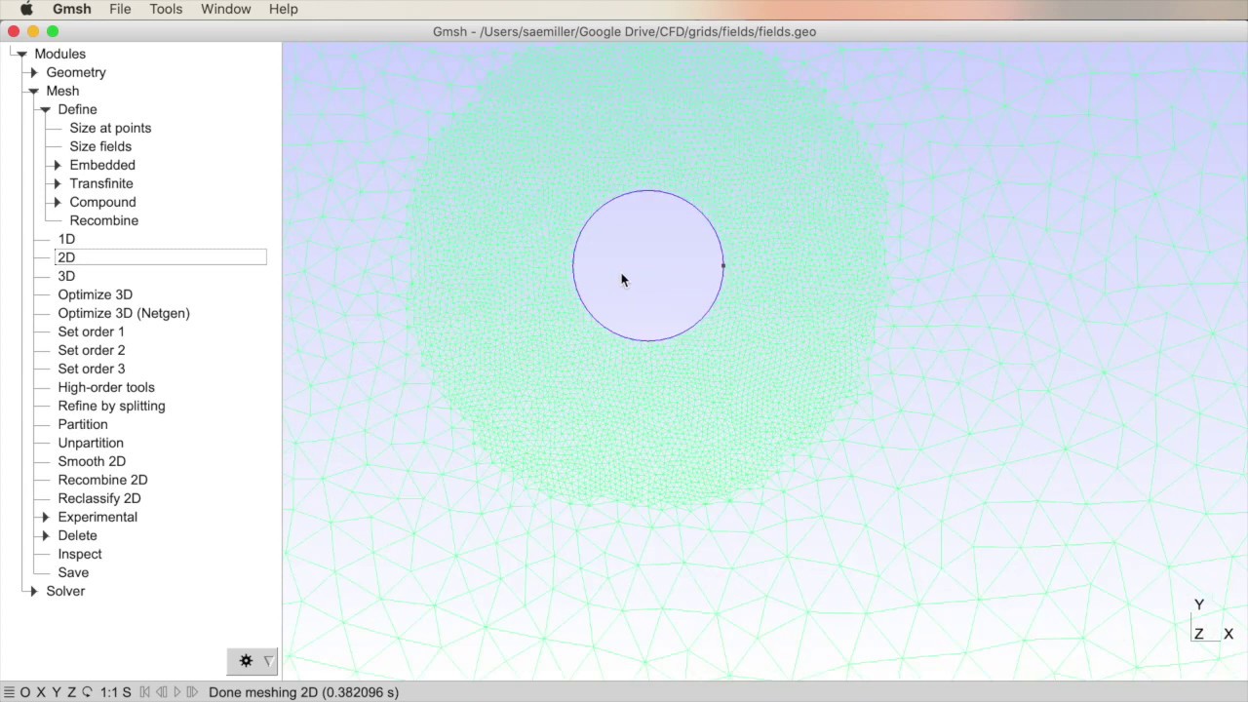Click the rotate view icon in status bar

click(87, 692)
